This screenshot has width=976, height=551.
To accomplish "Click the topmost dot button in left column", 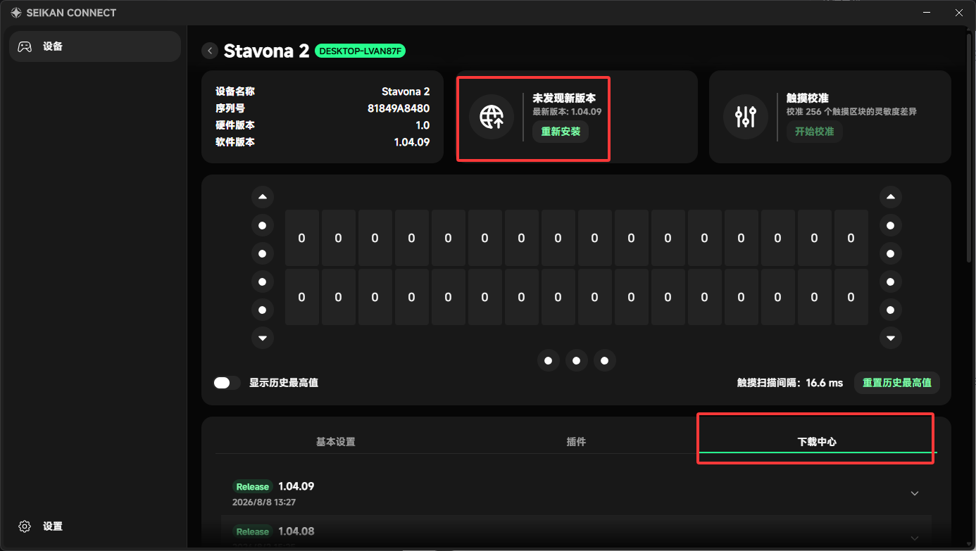I will click(263, 225).
